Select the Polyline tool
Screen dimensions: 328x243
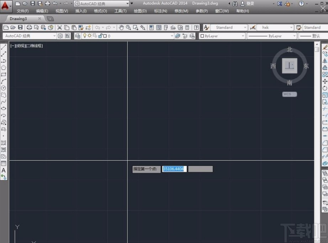(4, 61)
